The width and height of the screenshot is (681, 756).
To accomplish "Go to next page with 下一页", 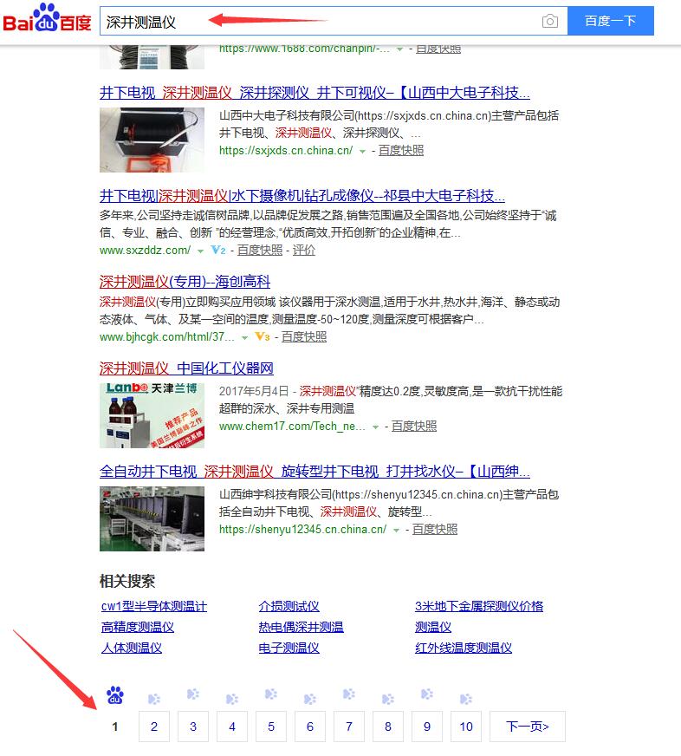I will click(527, 727).
